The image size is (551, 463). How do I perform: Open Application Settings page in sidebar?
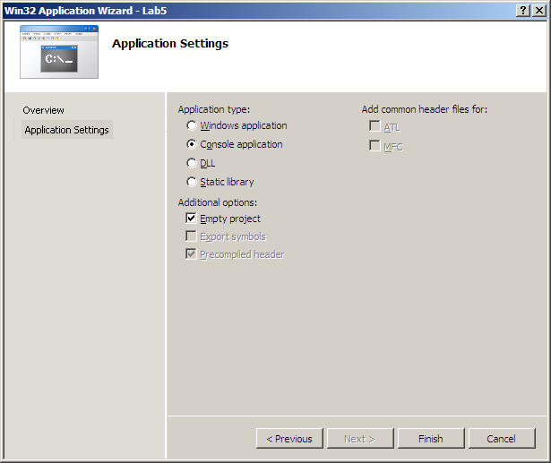click(x=67, y=130)
